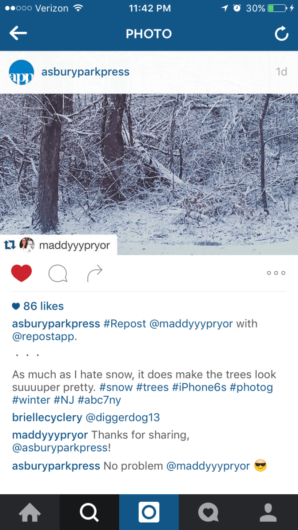This screenshot has height=530, width=298.
Task: Refresh the photo with reload icon
Action: [x=281, y=34]
